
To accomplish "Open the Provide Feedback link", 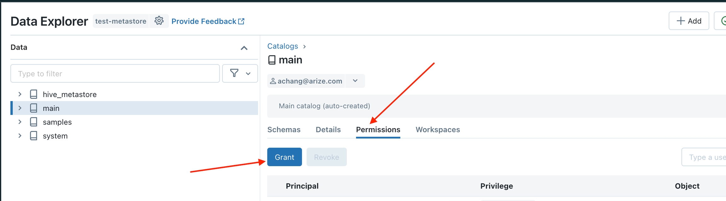I will pyautogui.click(x=204, y=21).
